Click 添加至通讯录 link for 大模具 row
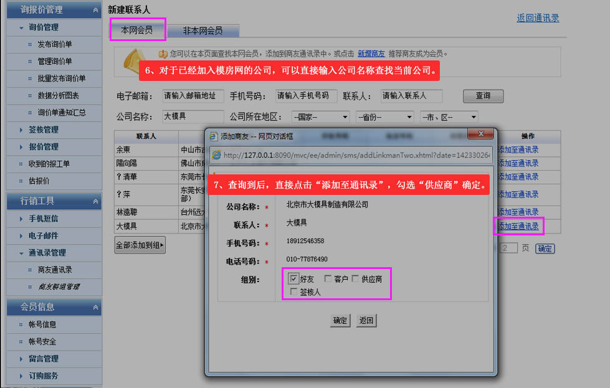The height and width of the screenshot is (388, 610). point(518,226)
